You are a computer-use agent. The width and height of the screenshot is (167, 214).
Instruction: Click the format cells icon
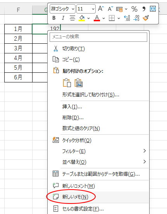click(x=56, y=209)
